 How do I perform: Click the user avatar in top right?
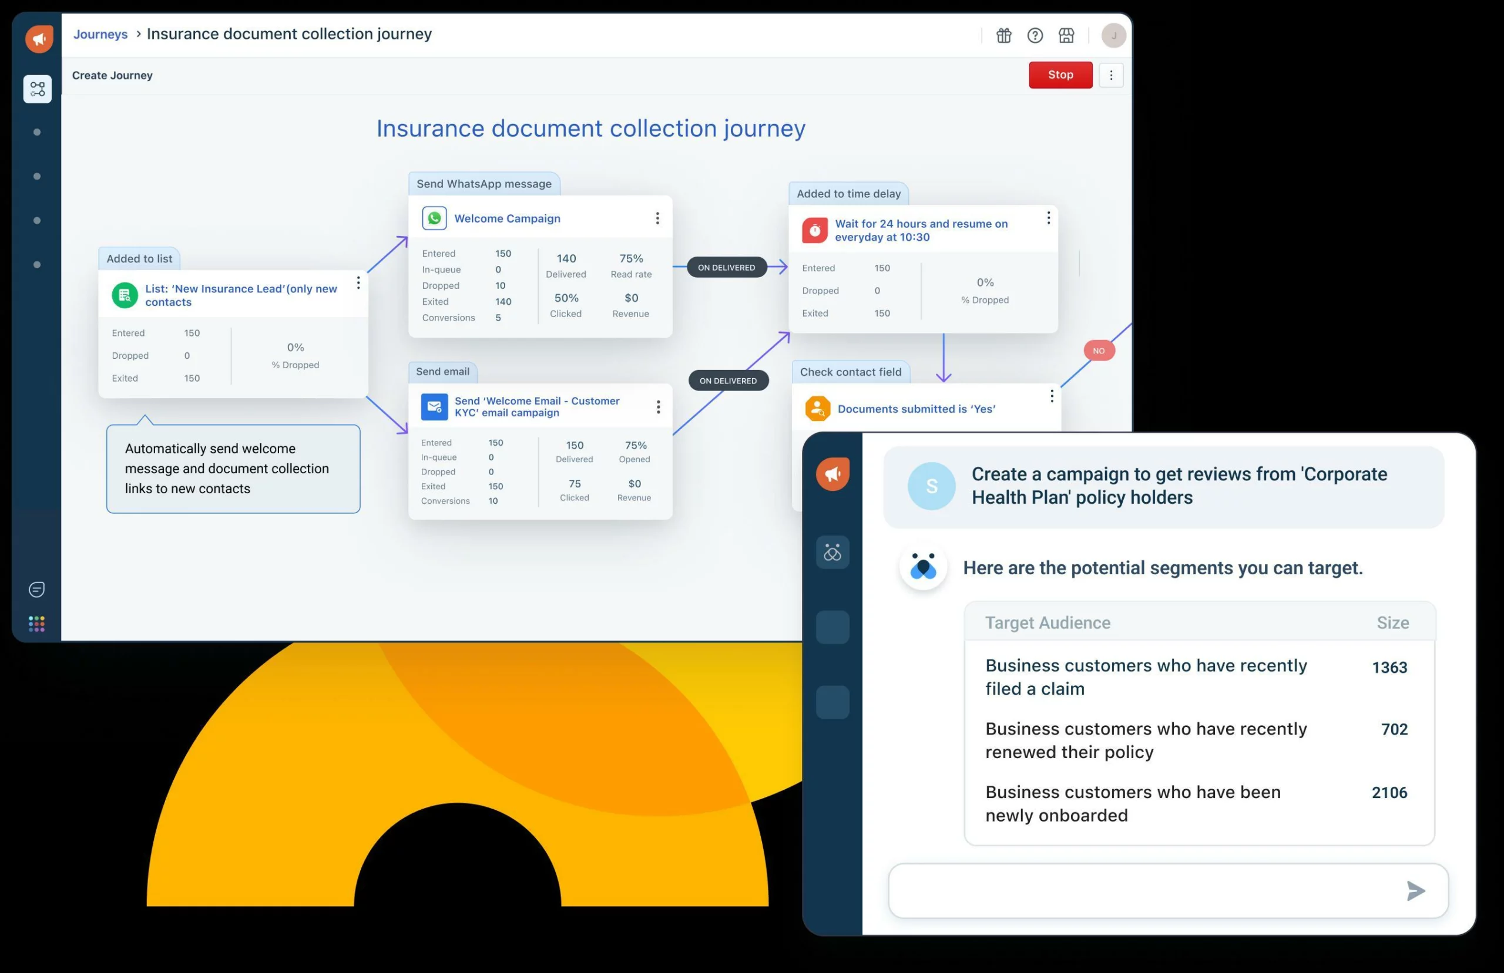tap(1113, 35)
